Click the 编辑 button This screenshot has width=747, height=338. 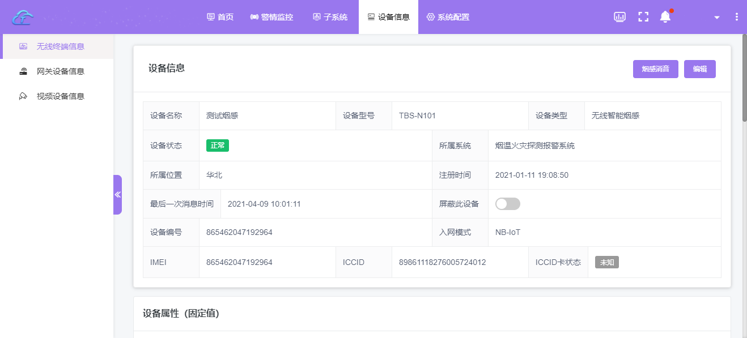[699, 69]
